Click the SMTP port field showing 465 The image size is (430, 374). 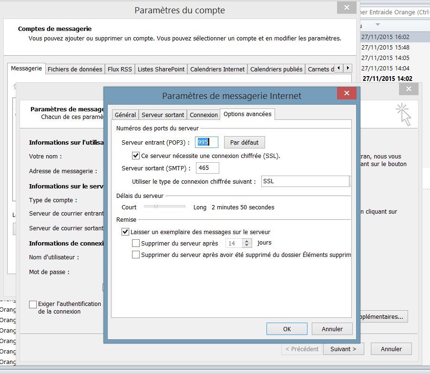pyautogui.click(x=207, y=168)
